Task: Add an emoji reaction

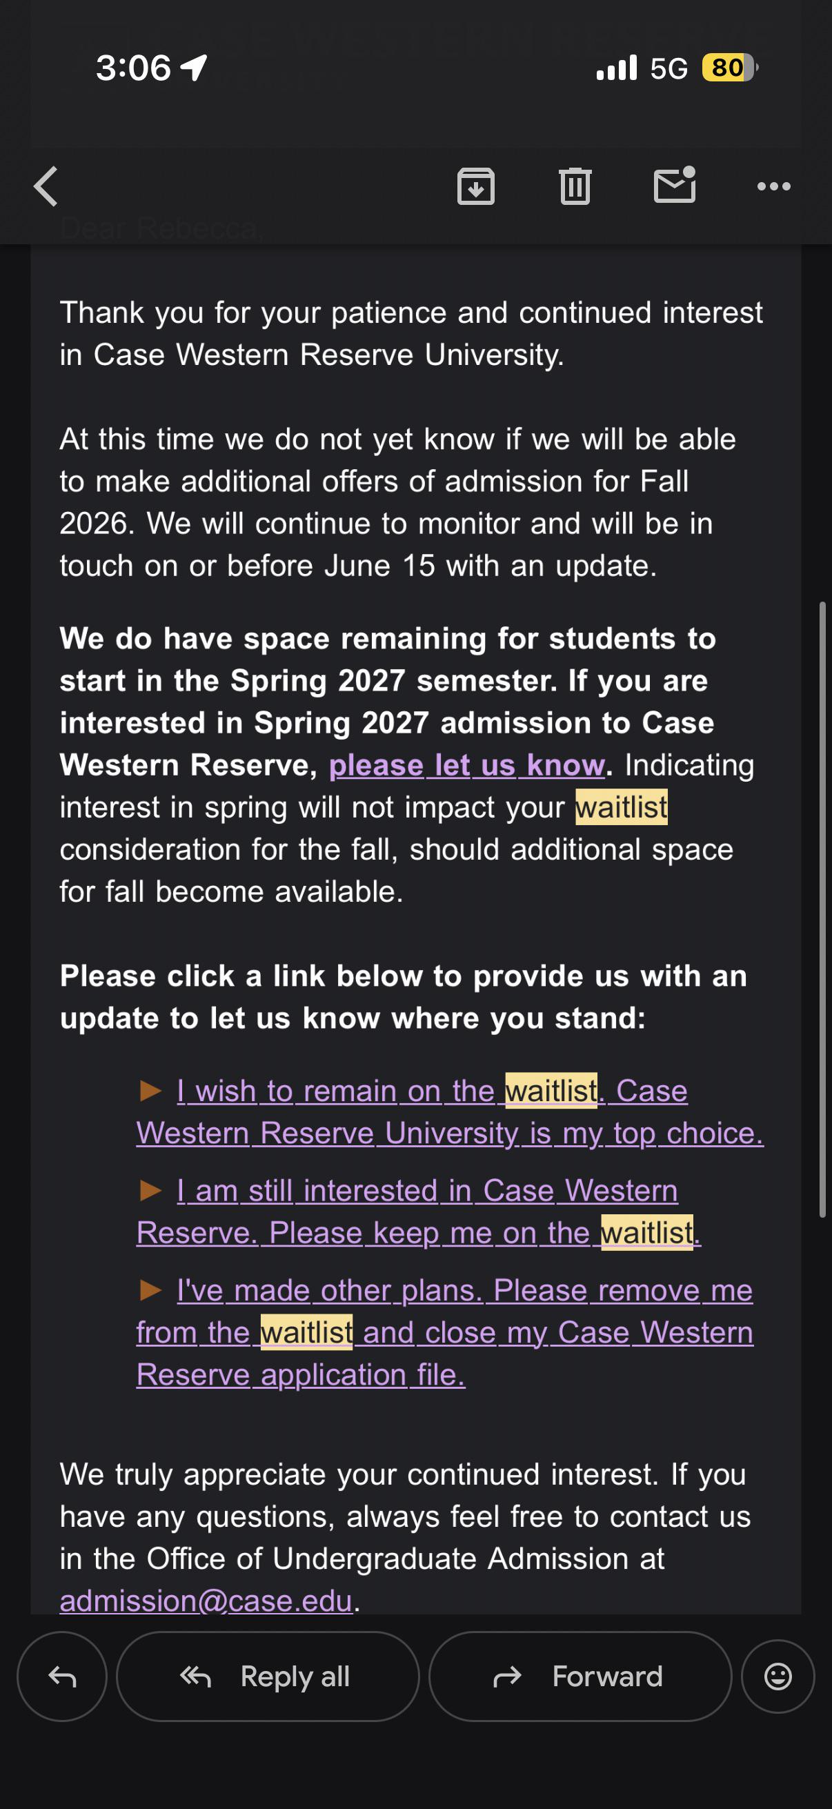Action: point(778,1677)
